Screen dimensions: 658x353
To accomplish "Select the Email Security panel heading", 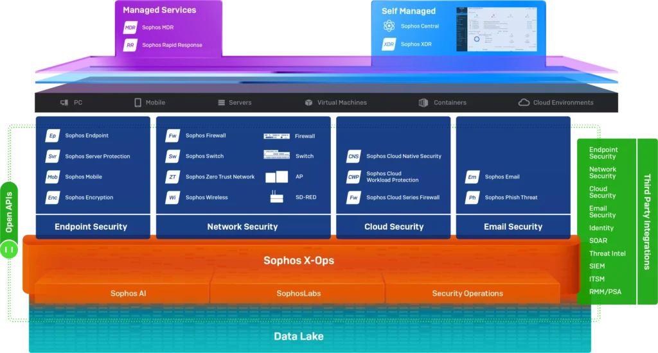I will pyautogui.click(x=513, y=227).
